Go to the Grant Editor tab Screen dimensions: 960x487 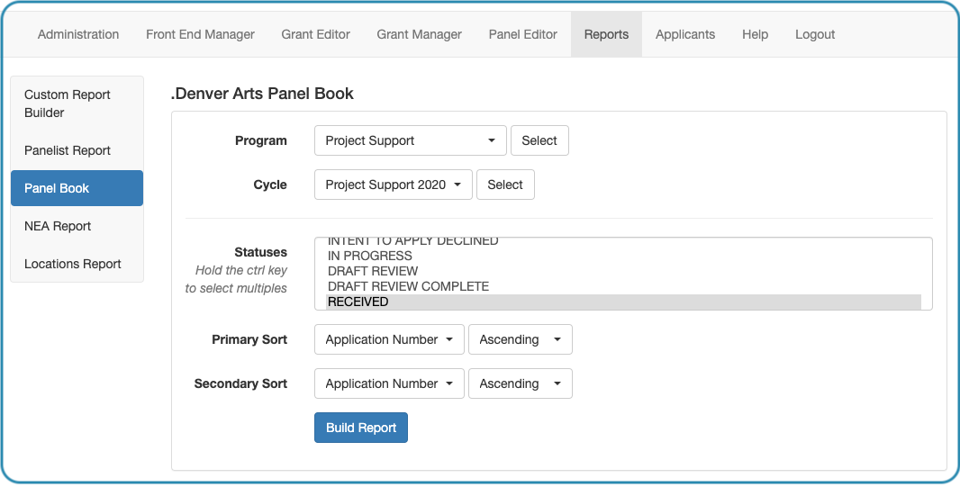315,34
